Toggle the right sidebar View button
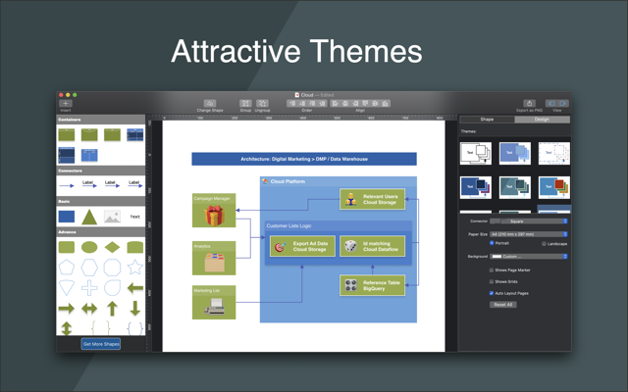Viewport: 628px width, 392px height. [x=562, y=104]
